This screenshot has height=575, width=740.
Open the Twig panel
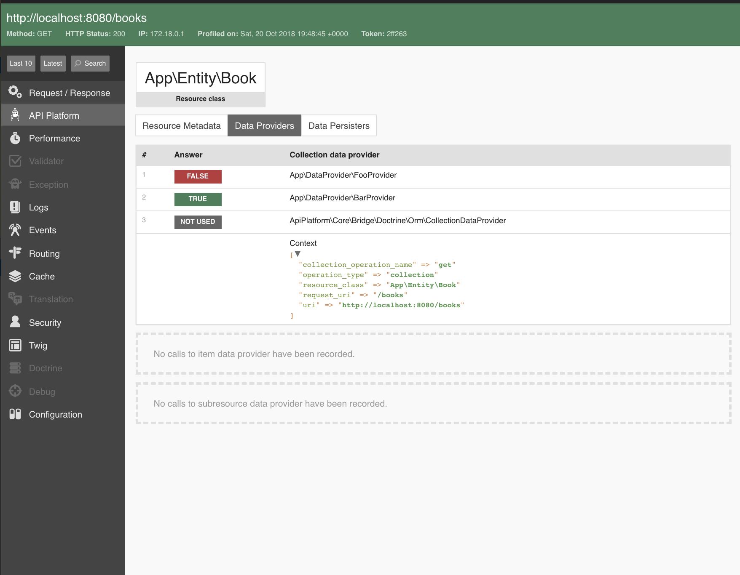63,345
